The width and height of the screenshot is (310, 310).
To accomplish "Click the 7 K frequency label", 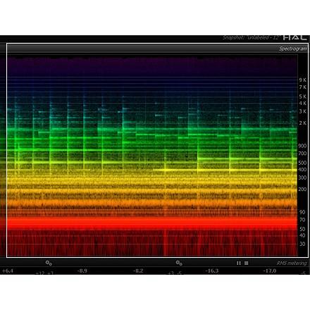I will 303,87.
